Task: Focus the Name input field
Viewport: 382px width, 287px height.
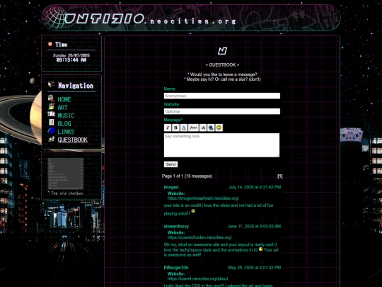Action: pos(222,96)
